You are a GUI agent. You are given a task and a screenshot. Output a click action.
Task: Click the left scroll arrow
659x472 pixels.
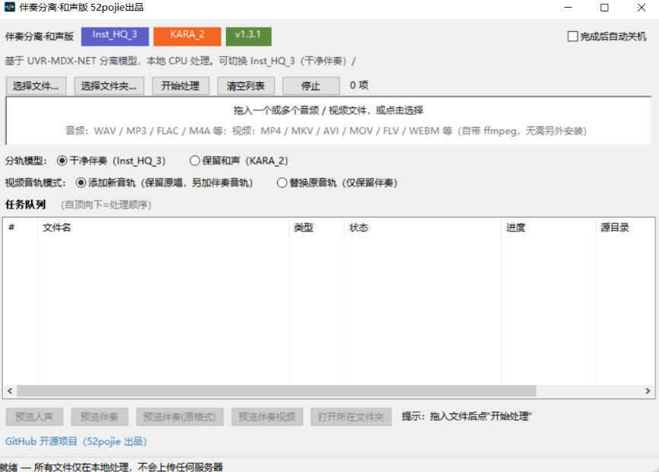(10, 391)
